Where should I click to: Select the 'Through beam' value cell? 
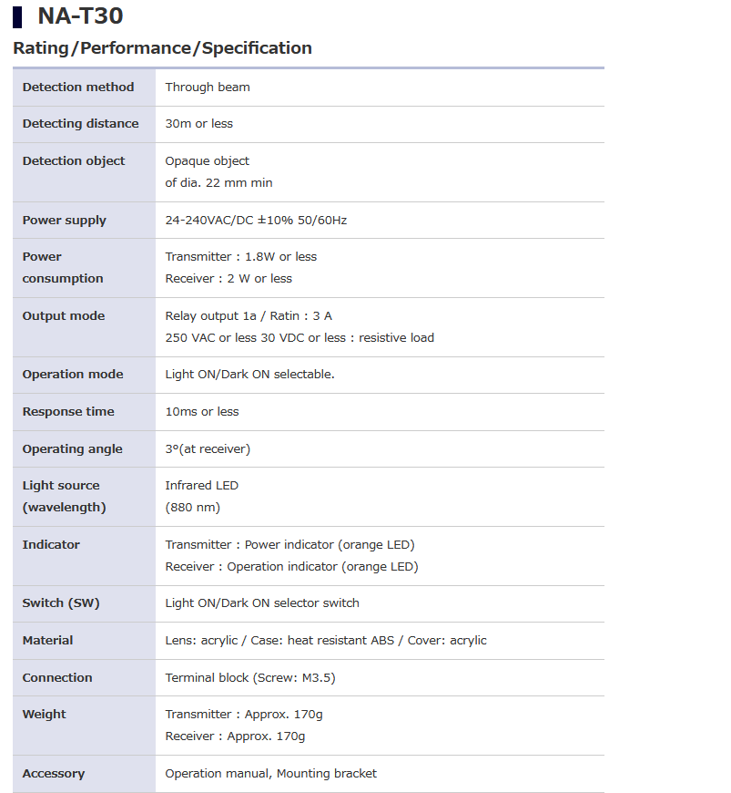click(x=208, y=88)
